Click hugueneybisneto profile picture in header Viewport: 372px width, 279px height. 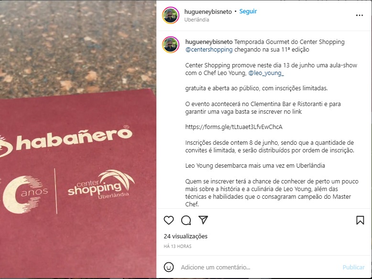click(x=171, y=15)
